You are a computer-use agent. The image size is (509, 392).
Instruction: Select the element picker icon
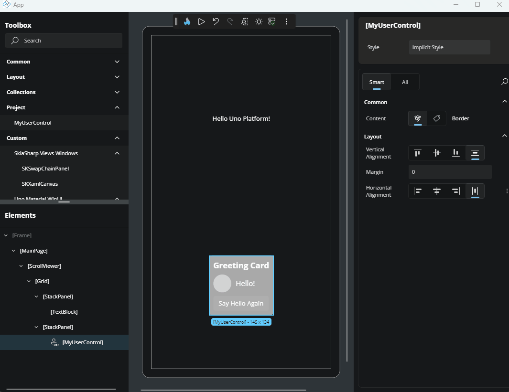244,21
